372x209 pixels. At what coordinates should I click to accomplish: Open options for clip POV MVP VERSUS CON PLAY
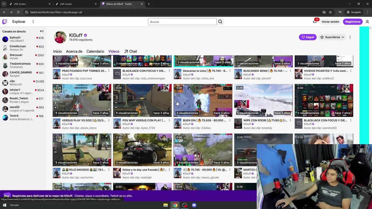[169, 120]
